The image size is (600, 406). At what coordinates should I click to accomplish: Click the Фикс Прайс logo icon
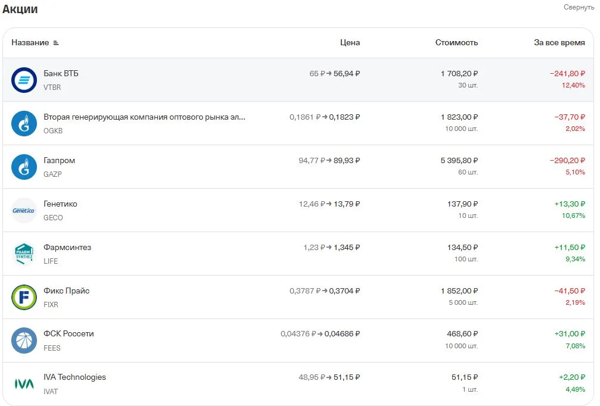click(x=24, y=297)
